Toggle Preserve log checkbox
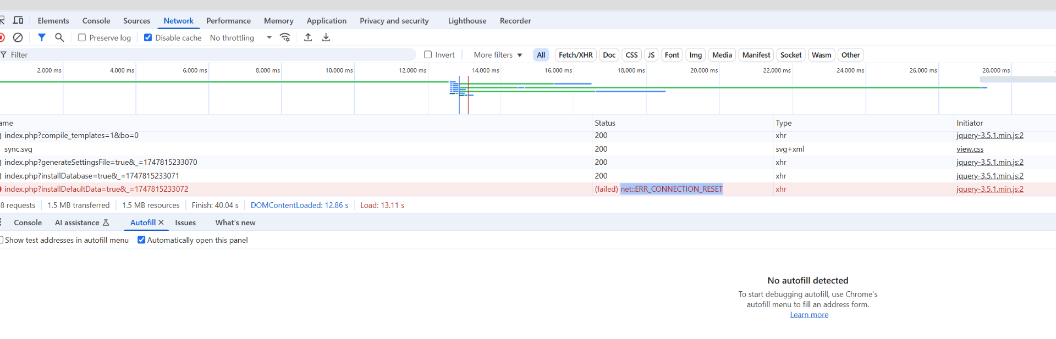Screen dimensions: 1056x339 pos(82,37)
